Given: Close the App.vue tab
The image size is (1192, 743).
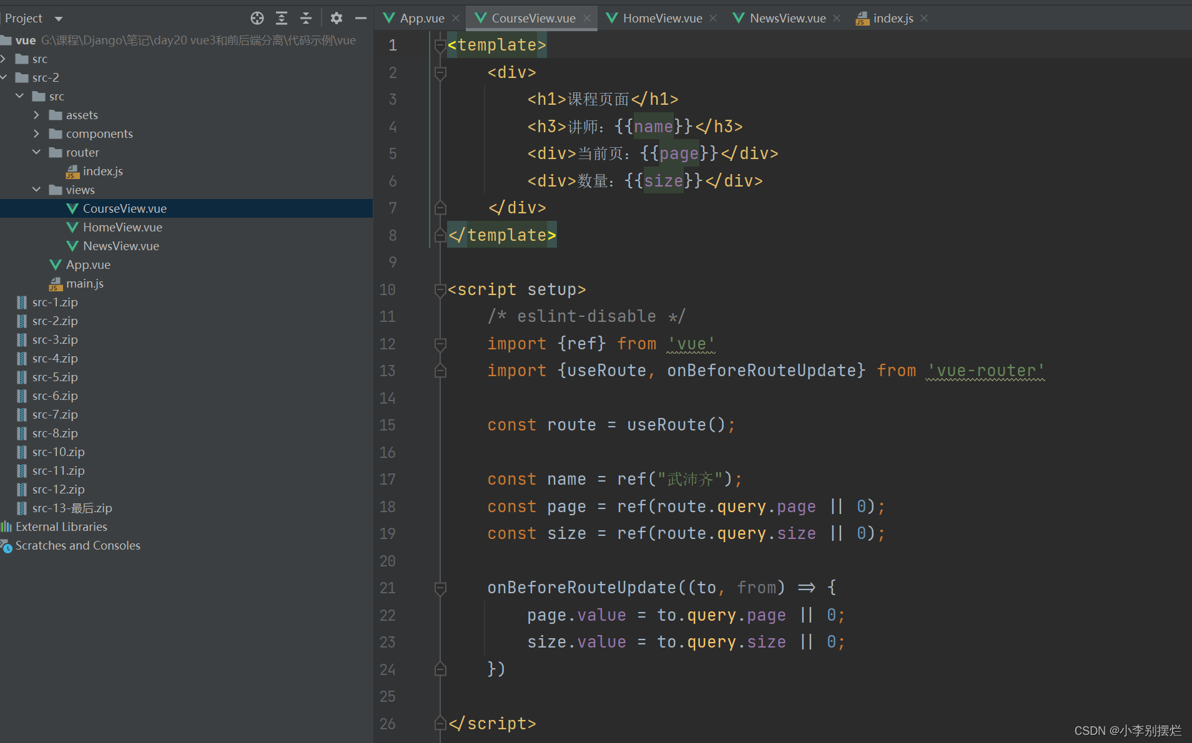Looking at the screenshot, I should pyautogui.click(x=456, y=19).
